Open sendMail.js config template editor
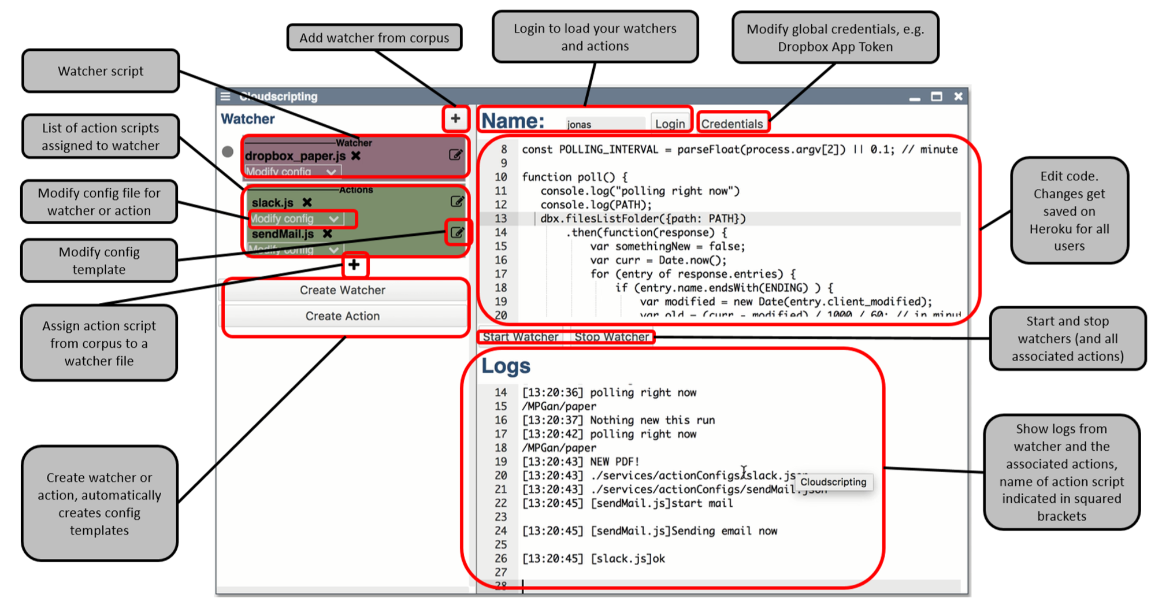The width and height of the screenshot is (1151, 601). click(457, 233)
